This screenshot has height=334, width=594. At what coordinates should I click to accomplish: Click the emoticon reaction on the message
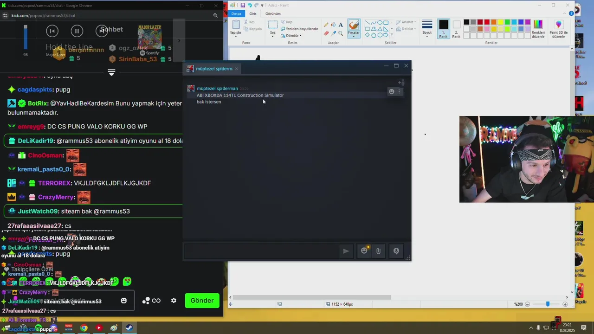[x=392, y=92]
